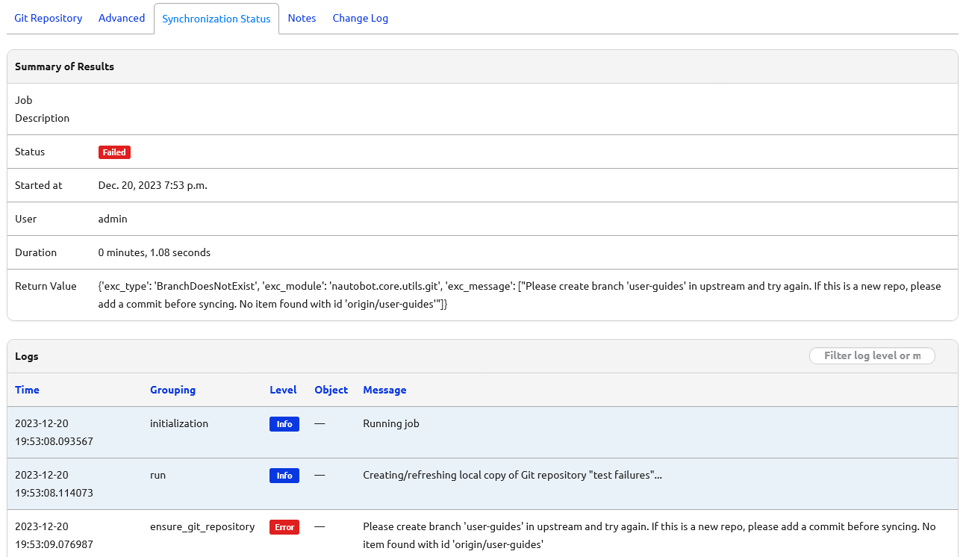
Task: Sort by the Message column header
Action: pyautogui.click(x=384, y=390)
